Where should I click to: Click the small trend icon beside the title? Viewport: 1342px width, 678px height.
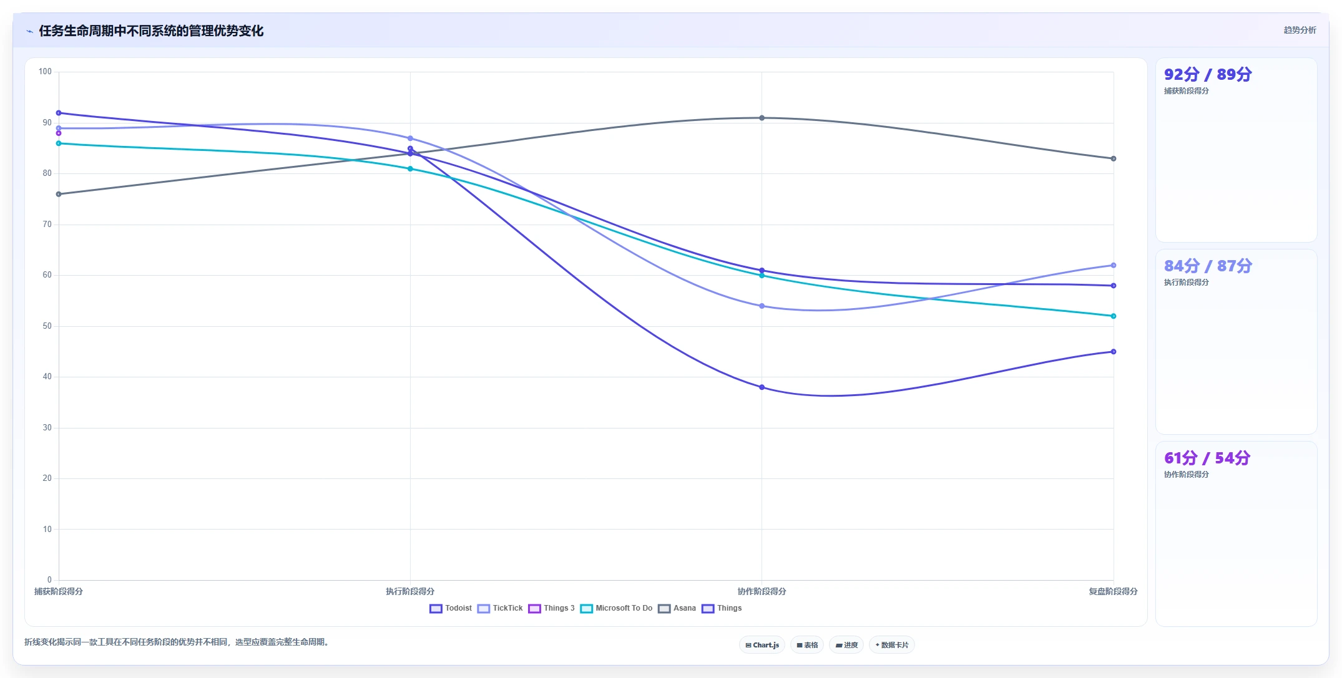coord(29,31)
